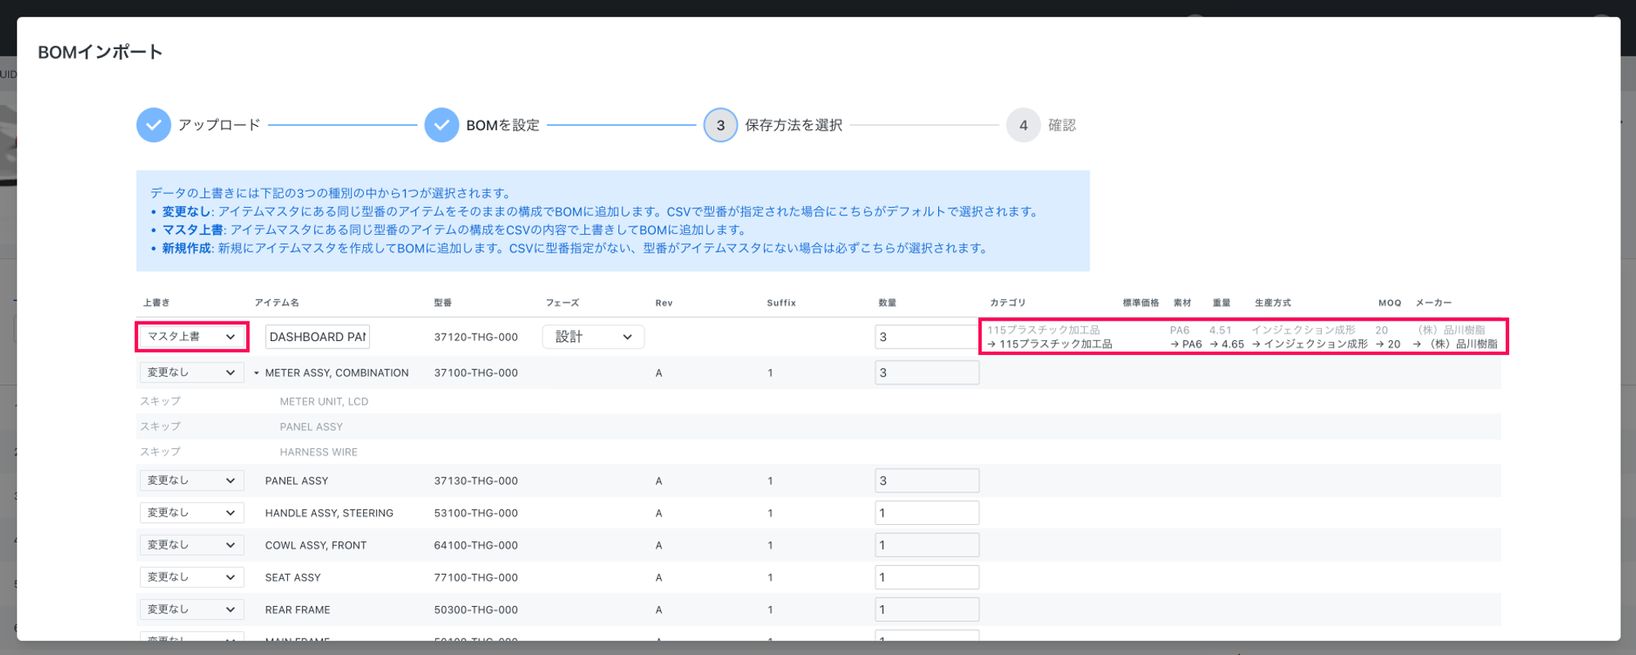Viewport: 1636px width, 655px height.
Task: Edit the DASHBOARD PANEL item name field
Action: click(317, 337)
